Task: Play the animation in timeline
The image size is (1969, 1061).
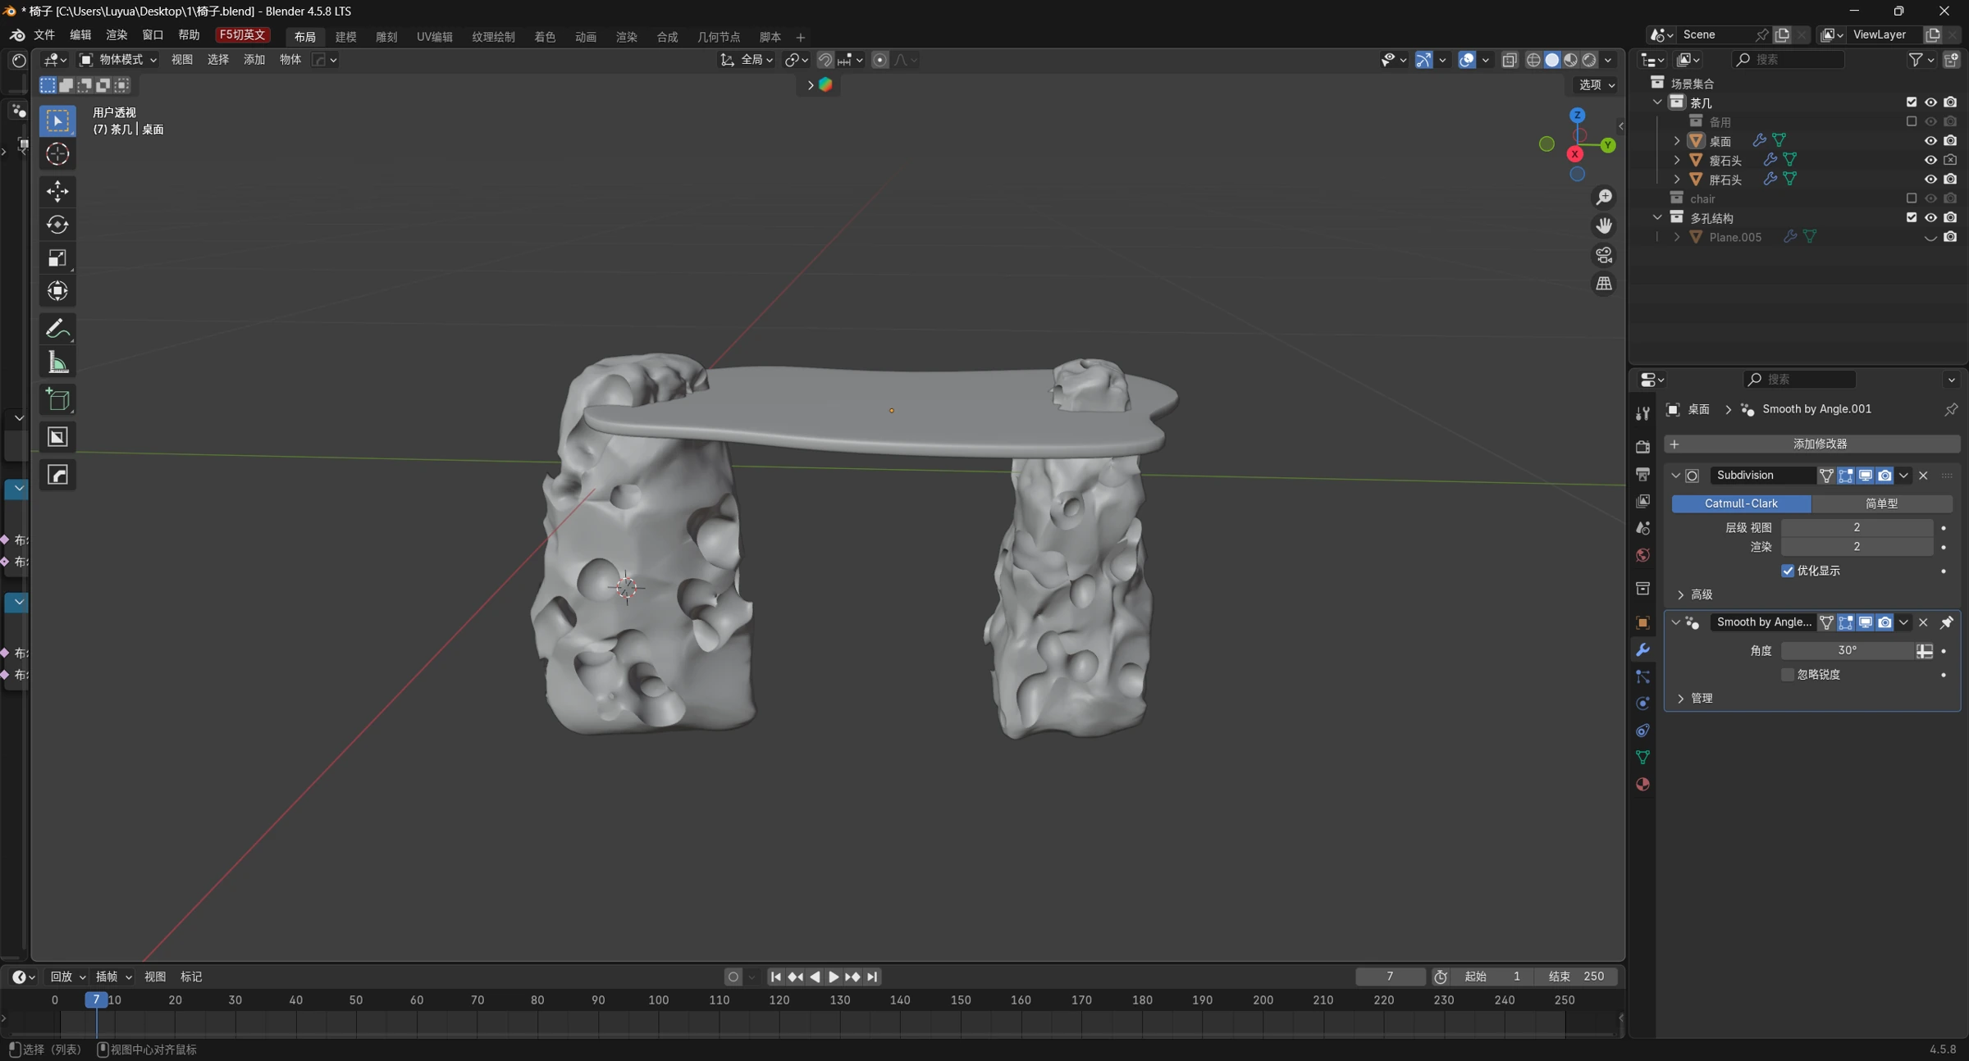Action: click(834, 977)
